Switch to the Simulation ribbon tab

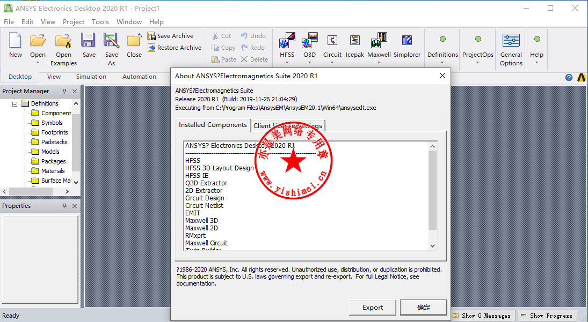click(x=91, y=77)
